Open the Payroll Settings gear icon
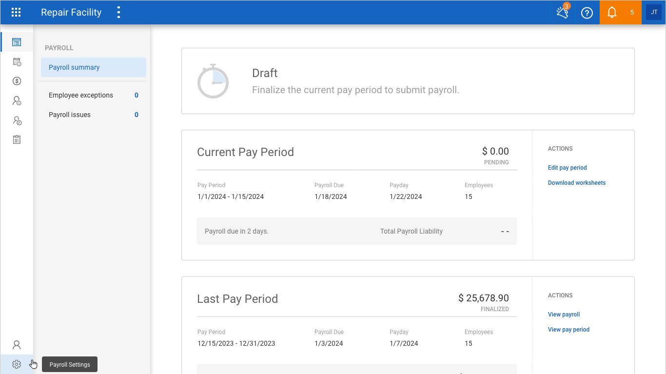666x374 pixels. (x=17, y=364)
